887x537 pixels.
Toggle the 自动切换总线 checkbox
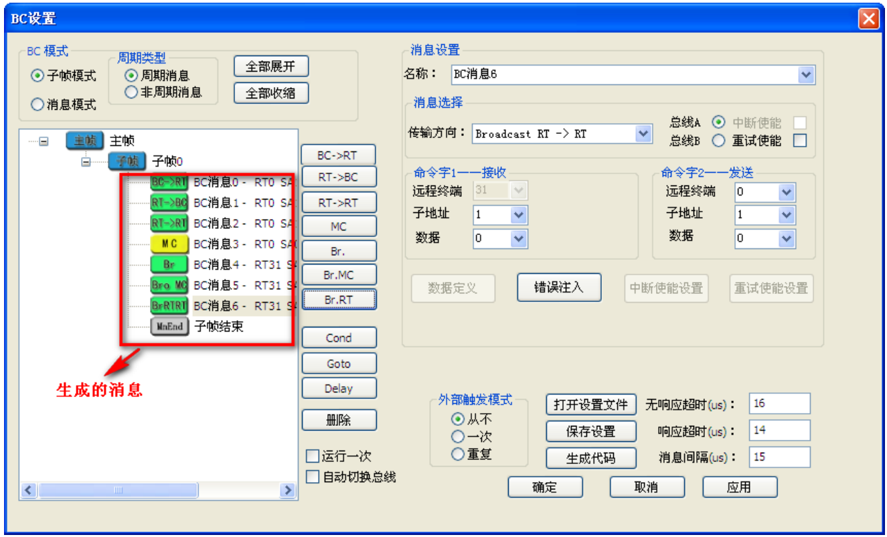point(312,477)
